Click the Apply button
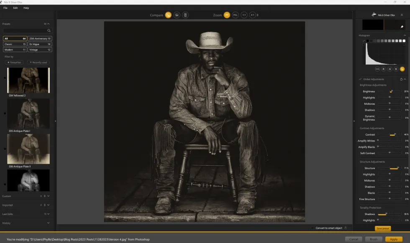410x243 pixels. (x=393, y=239)
